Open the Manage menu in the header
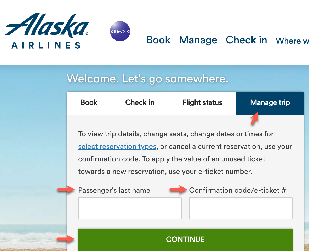 [x=198, y=40]
